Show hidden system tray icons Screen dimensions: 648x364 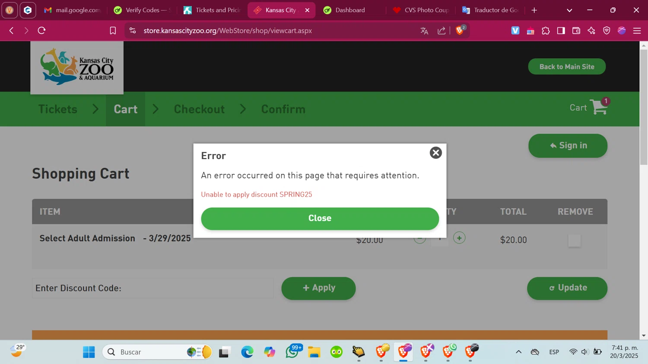[518, 352]
